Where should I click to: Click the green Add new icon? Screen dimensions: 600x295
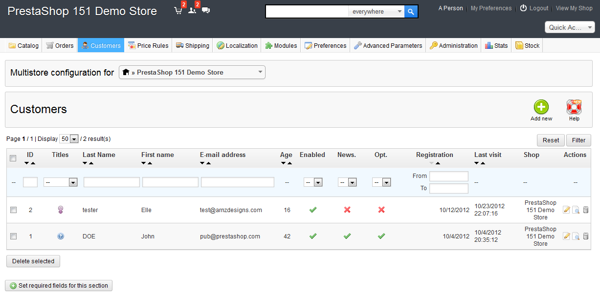[541, 107]
